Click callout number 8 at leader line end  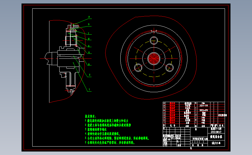pos(89,24)
